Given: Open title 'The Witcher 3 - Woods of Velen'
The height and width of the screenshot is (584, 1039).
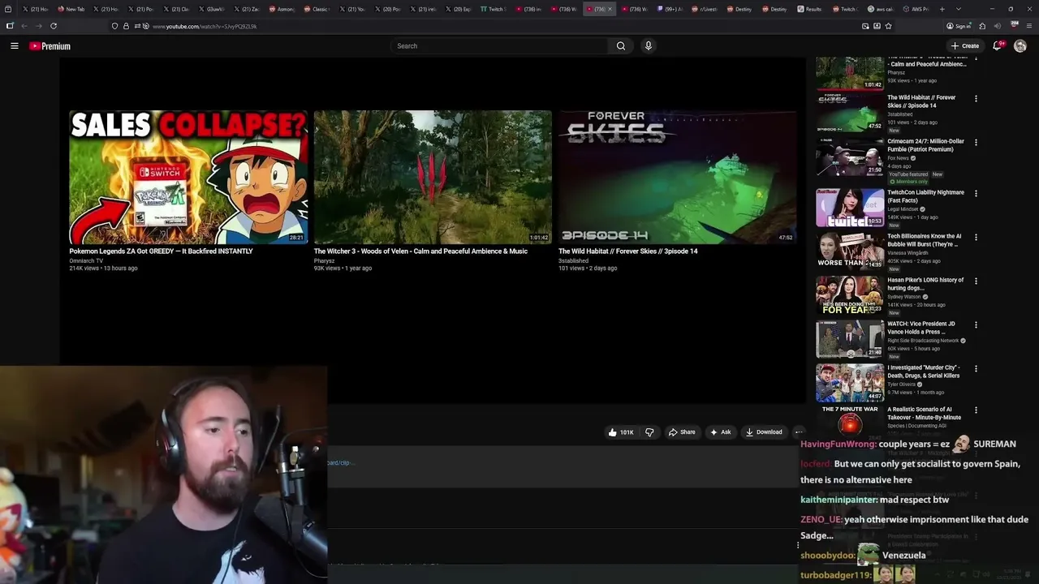Looking at the screenshot, I should pyautogui.click(x=420, y=251).
